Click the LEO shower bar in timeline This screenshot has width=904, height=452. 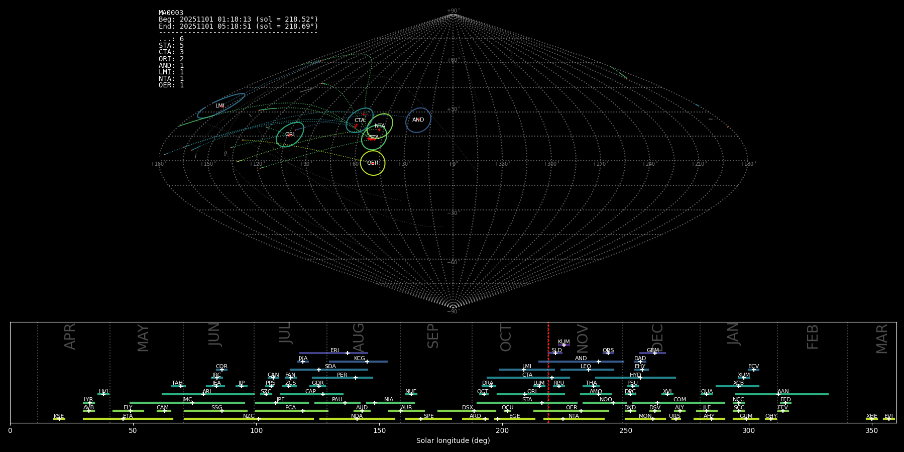(587, 370)
